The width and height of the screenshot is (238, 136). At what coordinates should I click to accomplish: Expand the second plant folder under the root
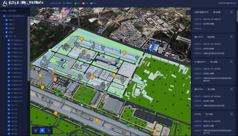4,24
